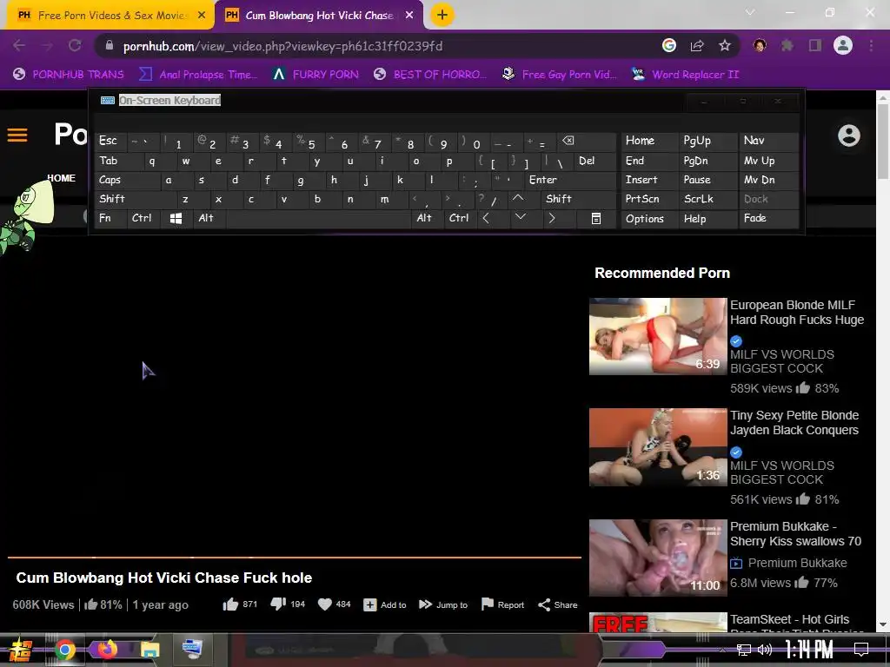Image resolution: width=890 pixels, height=667 pixels.
Task: Click the space bar on On-Screen Keyboard
Action: tap(318, 218)
